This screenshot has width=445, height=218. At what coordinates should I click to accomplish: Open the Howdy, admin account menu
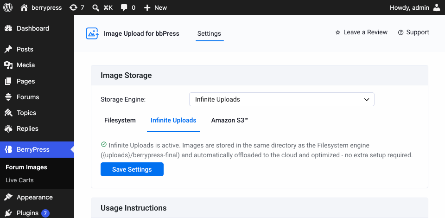(x=415, y=8)
